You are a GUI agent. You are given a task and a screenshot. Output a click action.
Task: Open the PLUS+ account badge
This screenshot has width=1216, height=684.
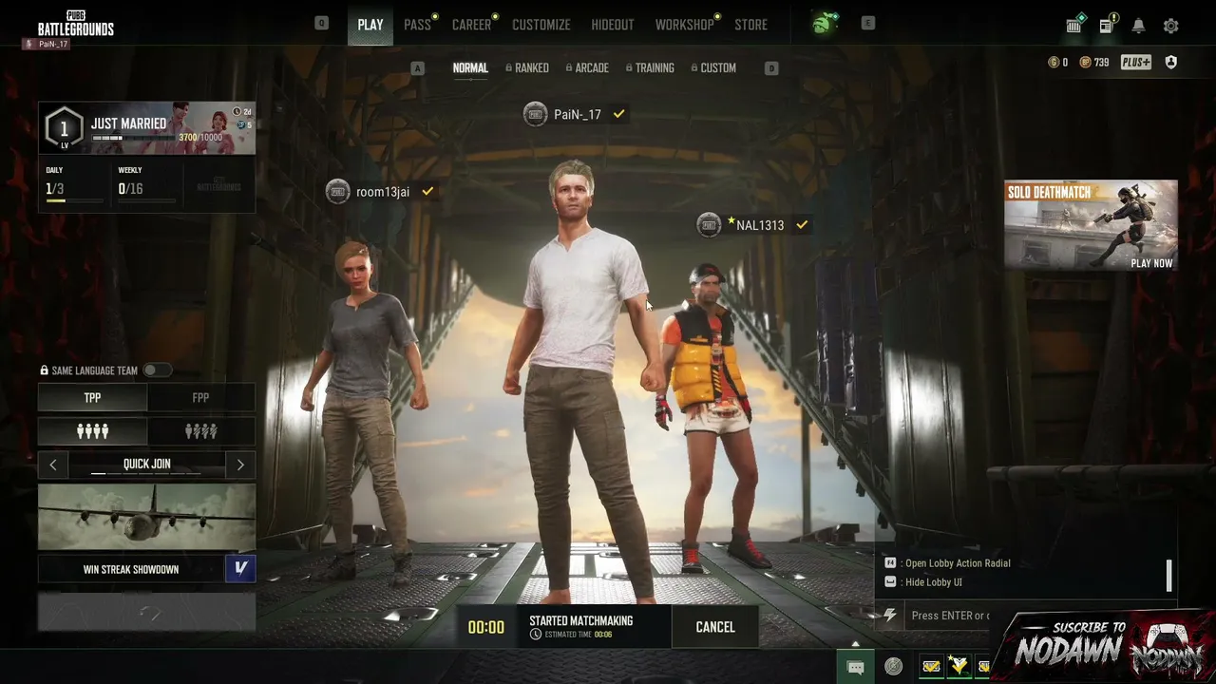click(1136, 63)
